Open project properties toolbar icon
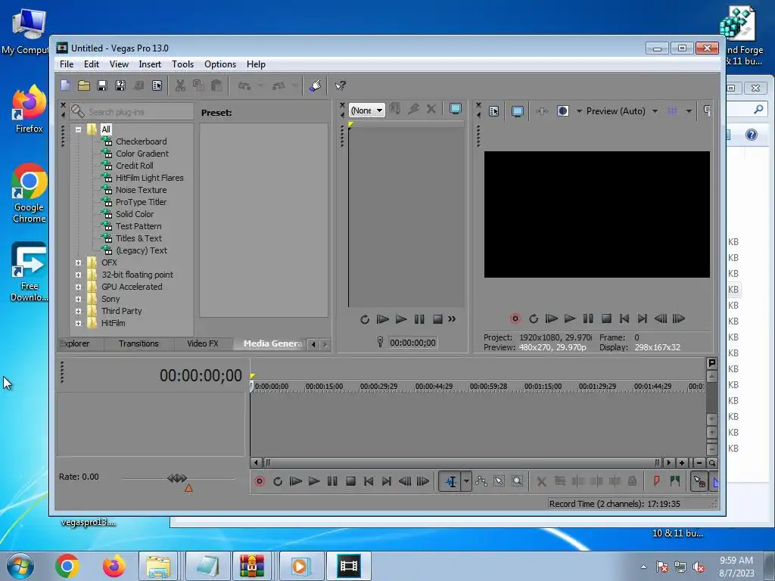Screen dimensions: 775x581 coord(157,85)
